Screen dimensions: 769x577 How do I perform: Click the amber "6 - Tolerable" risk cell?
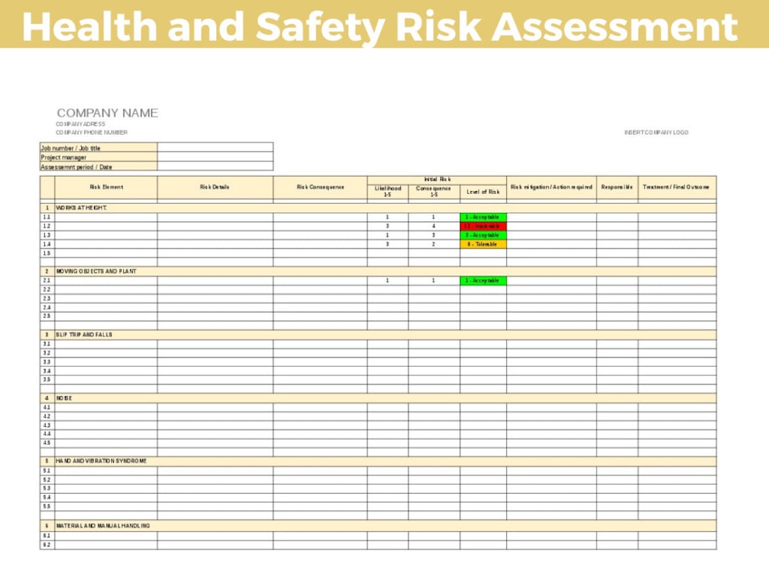click(483, 244)
